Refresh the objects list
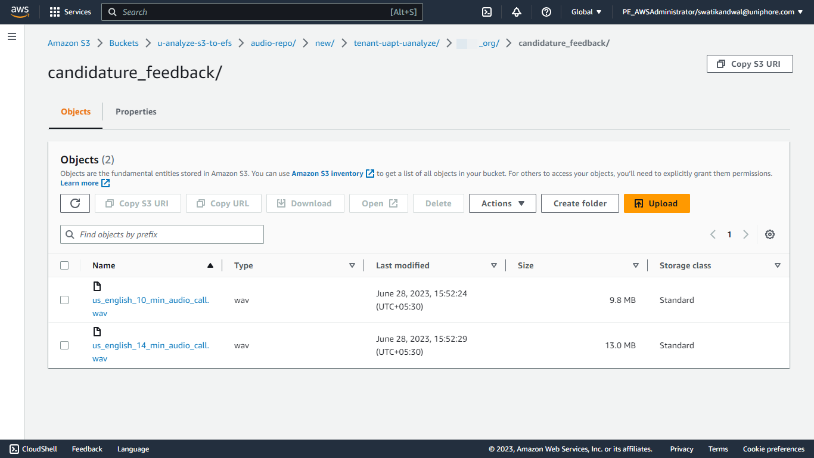The image size is (814, 458). click(75, 203)
